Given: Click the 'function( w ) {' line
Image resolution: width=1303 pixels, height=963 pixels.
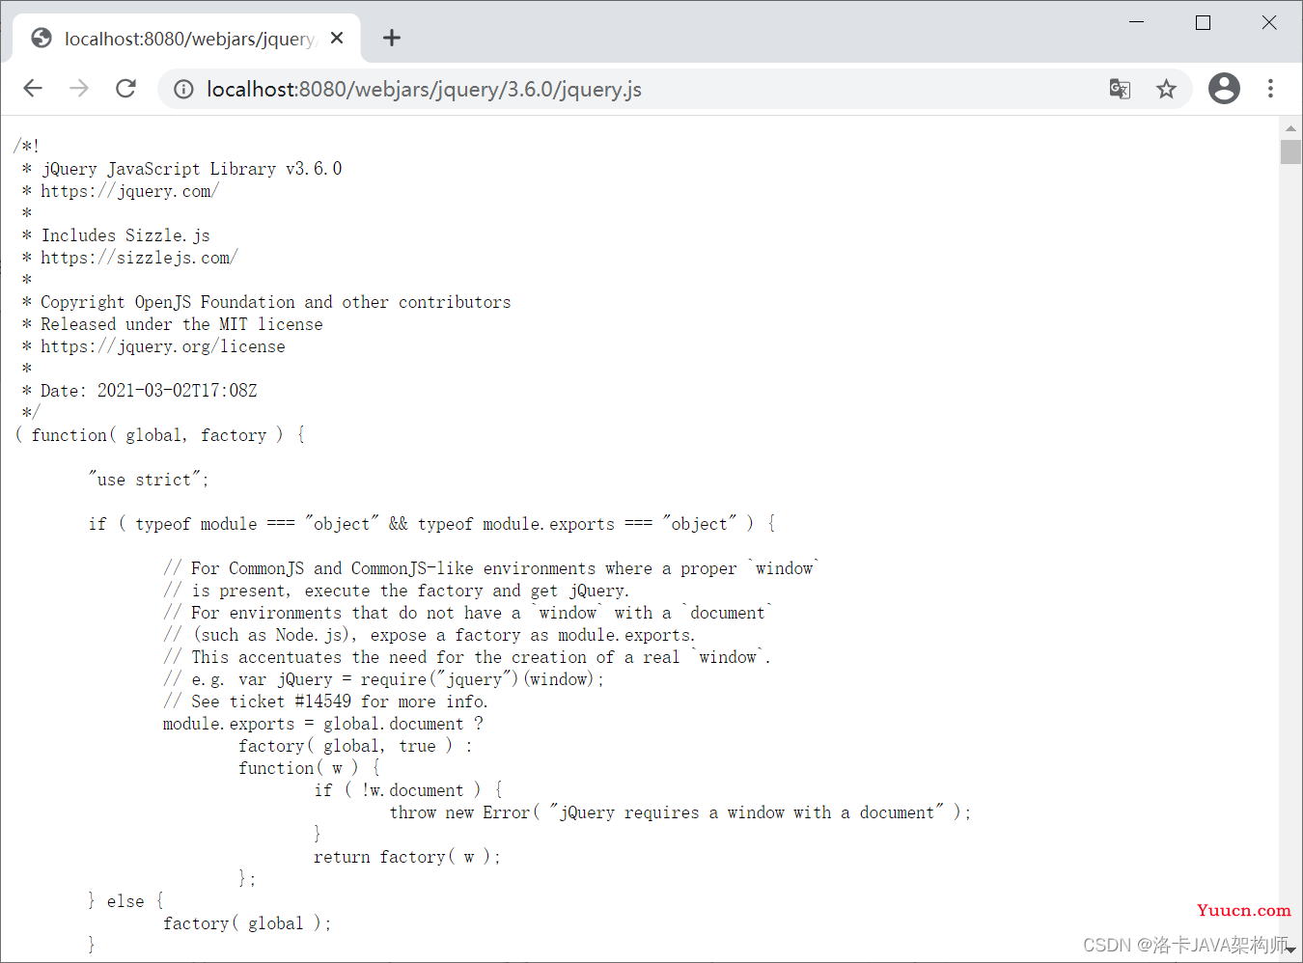Looking at the screenshot, I should point(310,768).
